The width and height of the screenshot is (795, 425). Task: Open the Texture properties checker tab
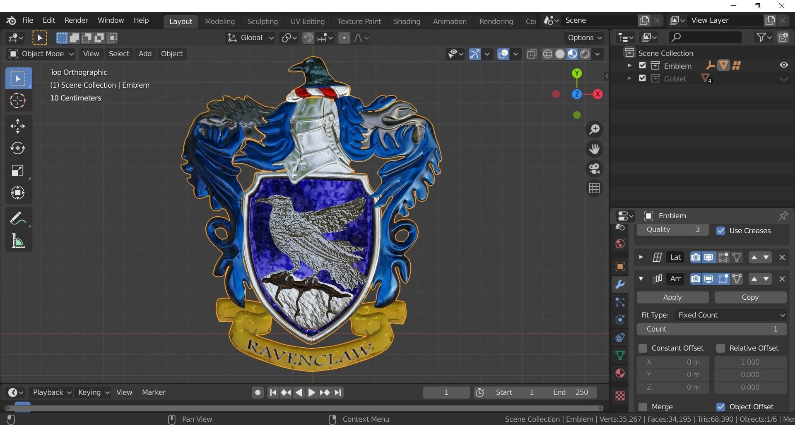[x=620, y=396]
